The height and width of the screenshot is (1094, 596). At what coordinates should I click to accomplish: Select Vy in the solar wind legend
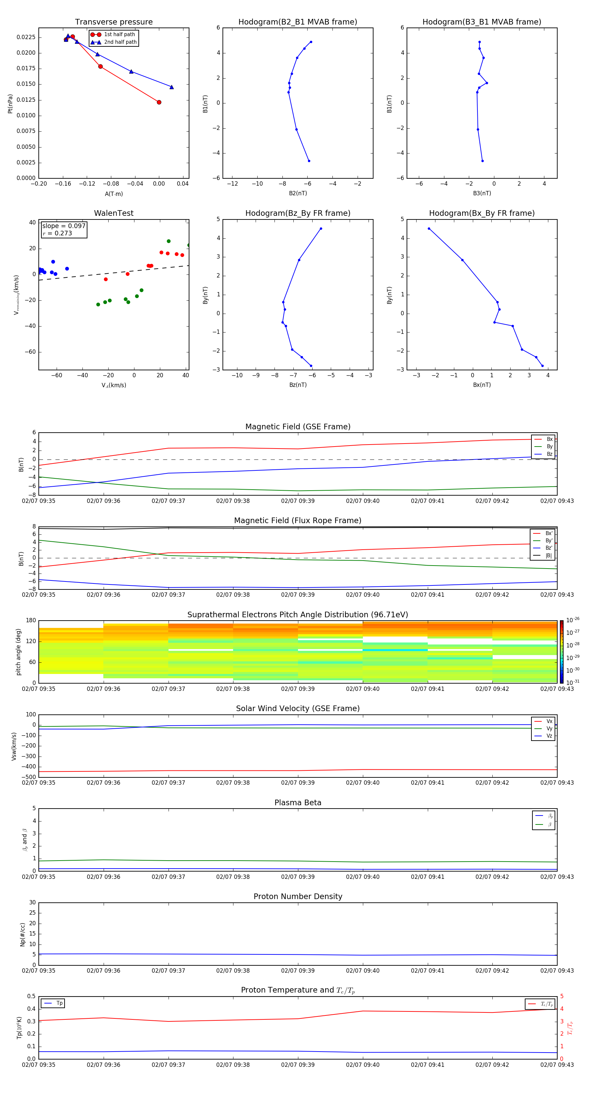click(x=543, y=729)
